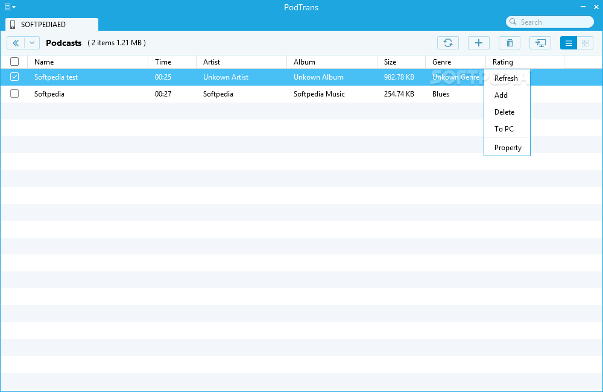Viewport: 603px width, 392px height.
Task: Switch to grid thumbnail view icon
Action: pyautogui.click(x=585, y=43)
